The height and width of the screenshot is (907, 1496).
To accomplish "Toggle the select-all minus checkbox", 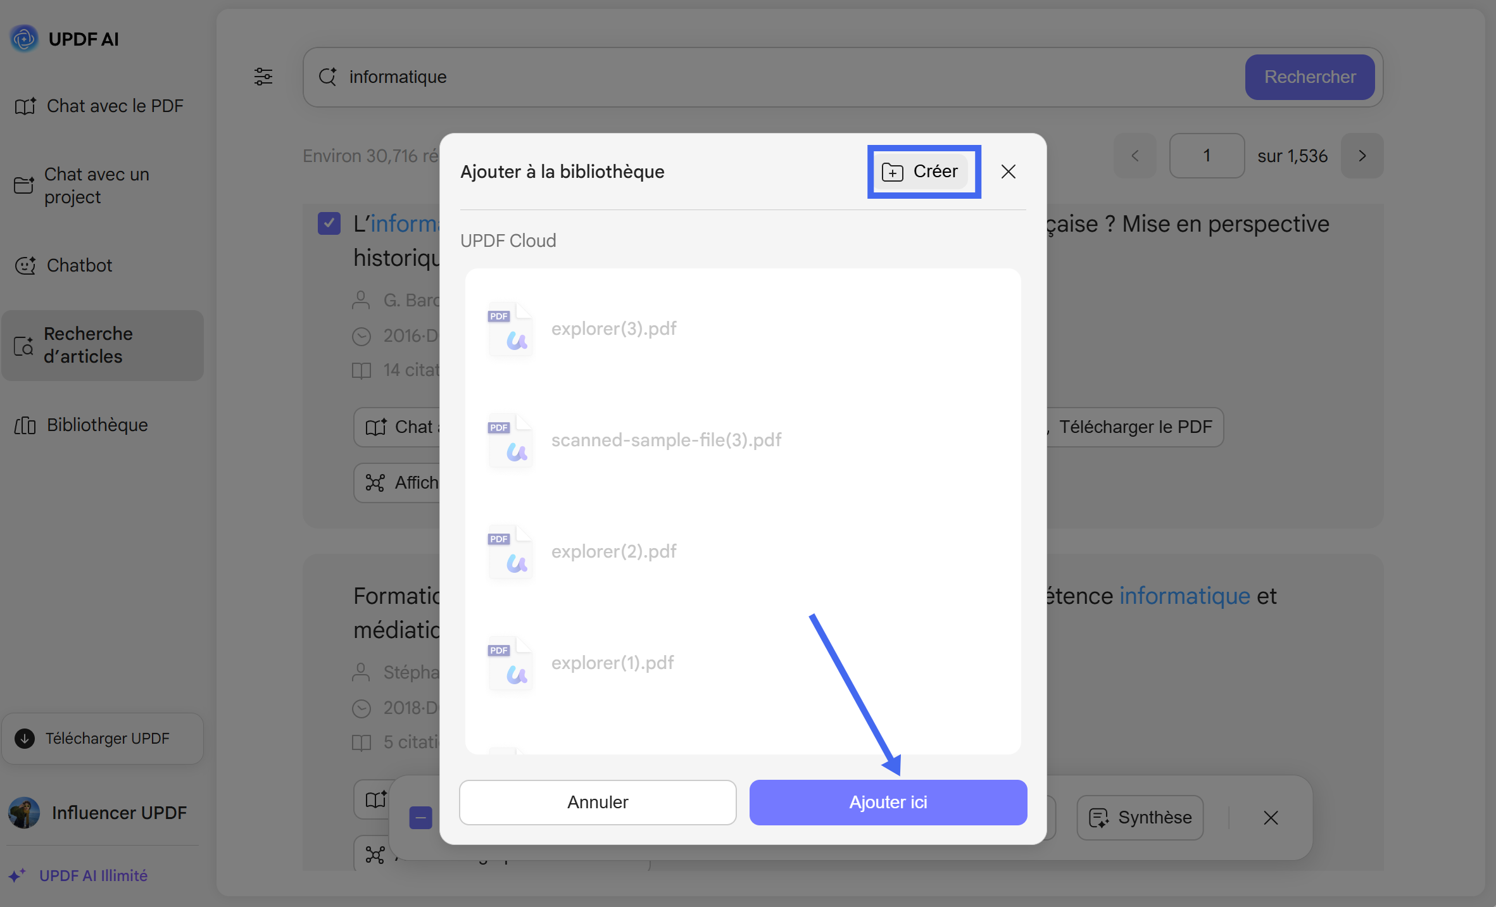I will [420, 818].
